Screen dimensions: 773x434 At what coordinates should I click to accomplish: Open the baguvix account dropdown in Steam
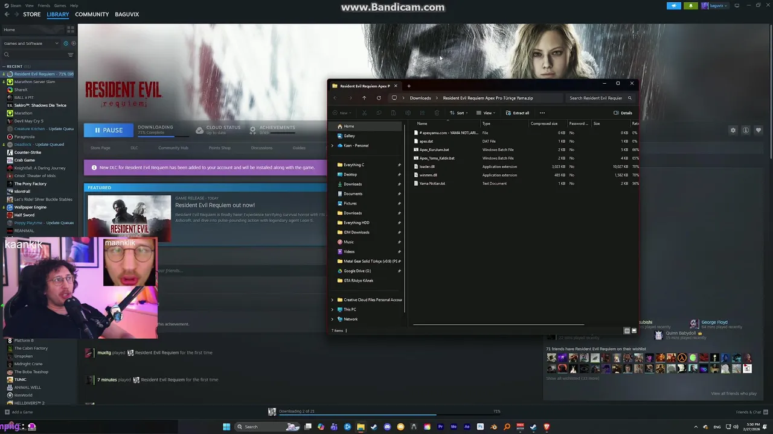[x=714, y=5]
